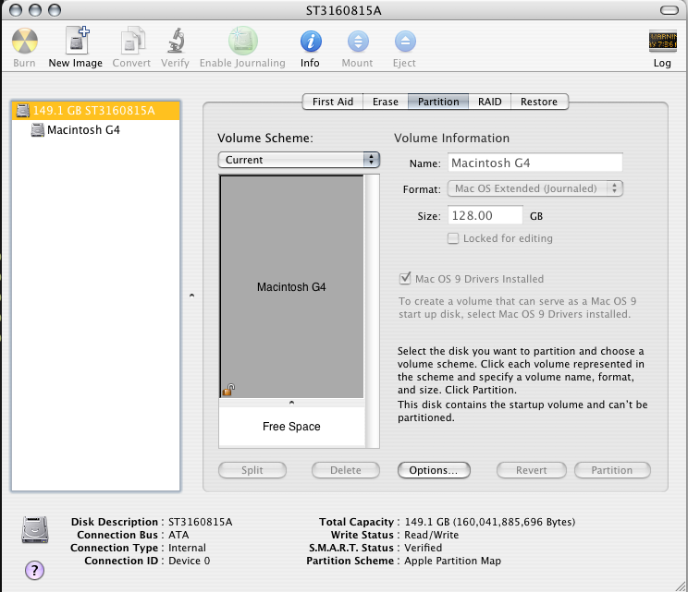This screenshot has height=592, width=688.
Task: Open the RAID tab
Action: pyautogui.click(x=490, y=102)
